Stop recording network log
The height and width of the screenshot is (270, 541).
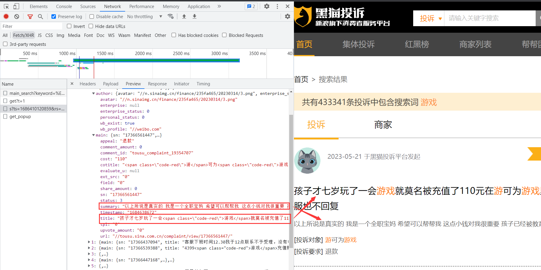(6, 17)
